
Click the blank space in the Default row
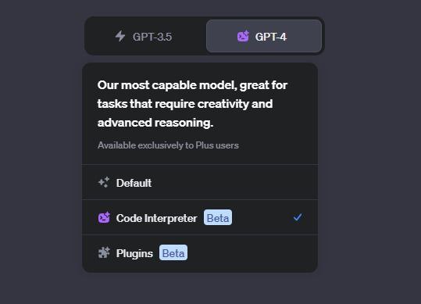tap(234, 182)
